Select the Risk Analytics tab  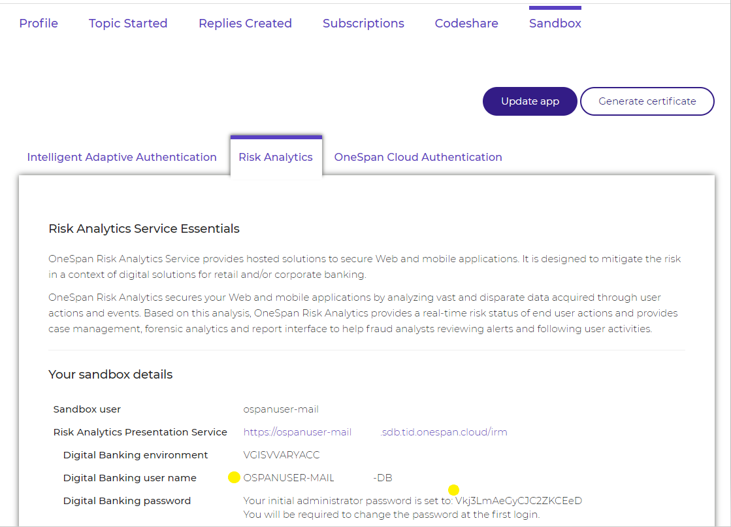point(276,158)
